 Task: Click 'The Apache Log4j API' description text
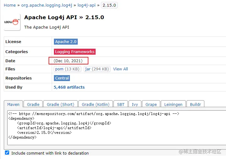tap(47, 27)
